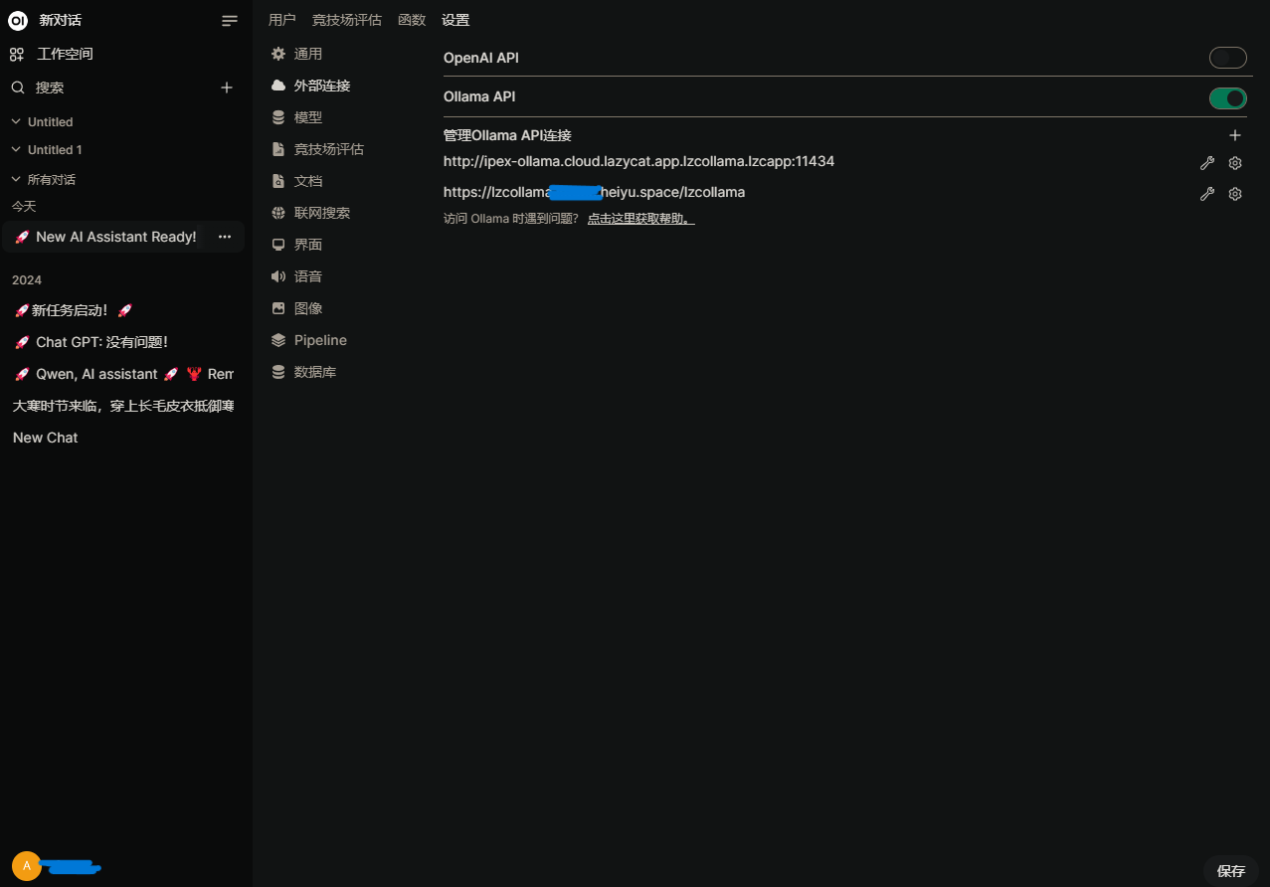Open the Chat GPT: 没有问题 conversation

click(91, 342)
